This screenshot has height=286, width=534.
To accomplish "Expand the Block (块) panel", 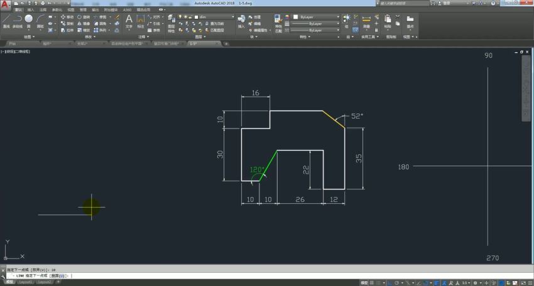I will 254,37.
